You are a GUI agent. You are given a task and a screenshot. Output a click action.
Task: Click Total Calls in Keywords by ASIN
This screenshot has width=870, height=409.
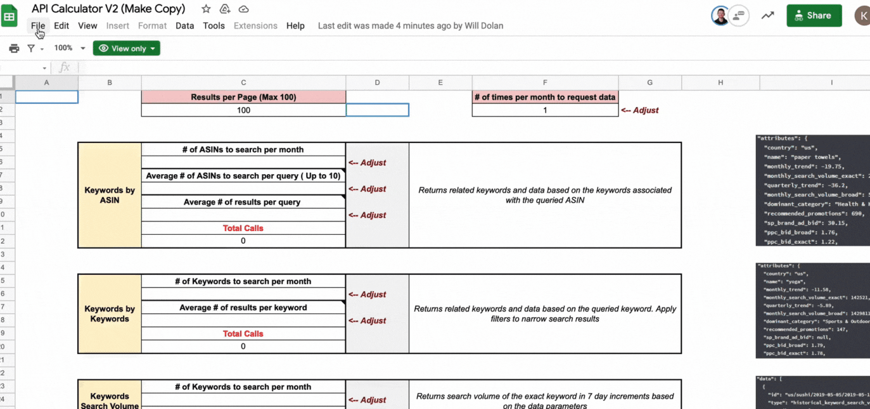pyautogui.click(x=243, y=228)
